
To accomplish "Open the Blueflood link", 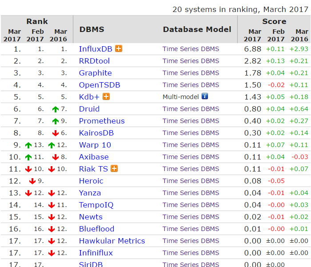I will tap(96, 229).
